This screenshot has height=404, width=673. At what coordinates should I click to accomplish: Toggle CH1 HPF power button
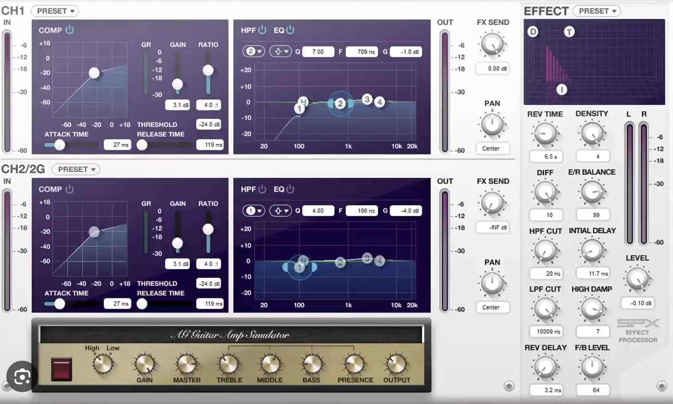(262, 30)
